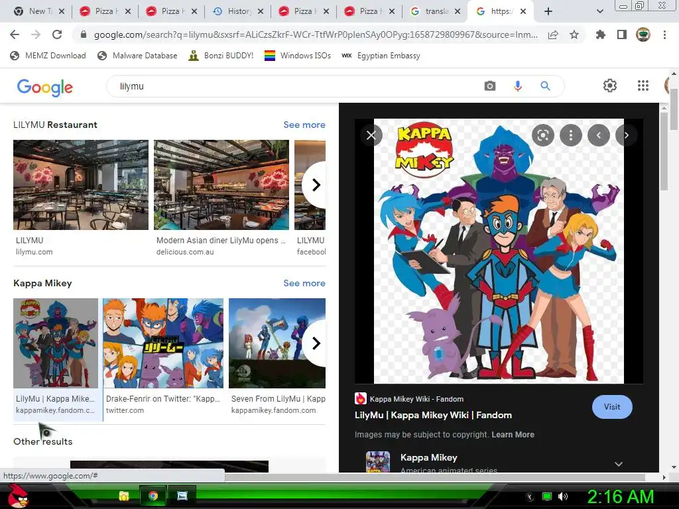
Task: Open Bonzi BUDDY! bookmark
Action: click(221, 56)
